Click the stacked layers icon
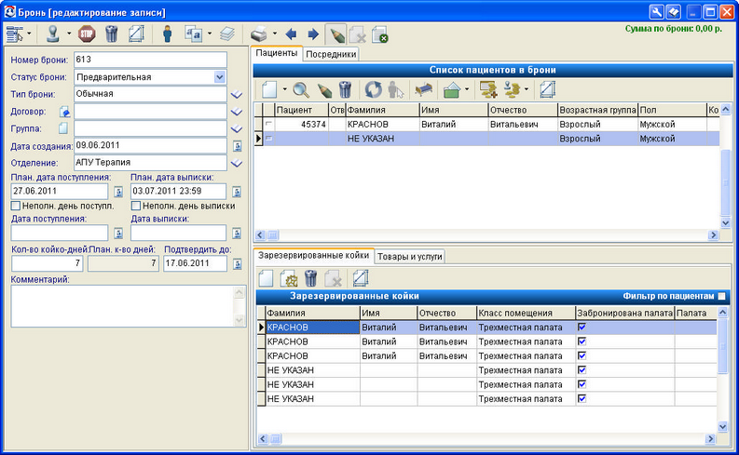Image resolution: width=739 pixels, height=455 pixels. [227, 33]
